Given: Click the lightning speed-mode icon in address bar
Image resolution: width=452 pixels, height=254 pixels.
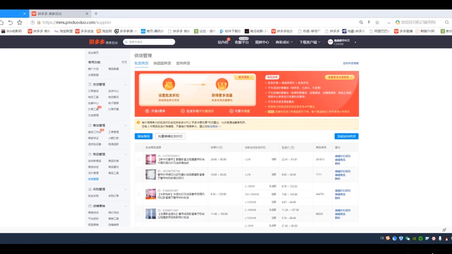Looking at the screenshot, I should click(x=369, y=22).
